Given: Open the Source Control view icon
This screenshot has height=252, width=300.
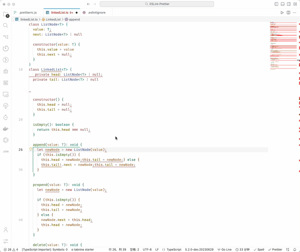Looking at the screenshot, I should click(6, 37).
